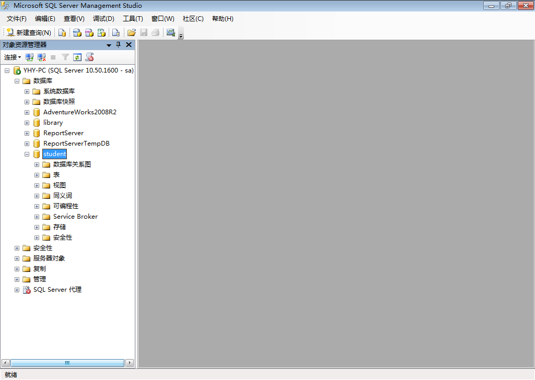Viewport: 535px width, 380px height.
Task: Open an Analysis Services MDX Query
Action: click(x=77, y=32)
